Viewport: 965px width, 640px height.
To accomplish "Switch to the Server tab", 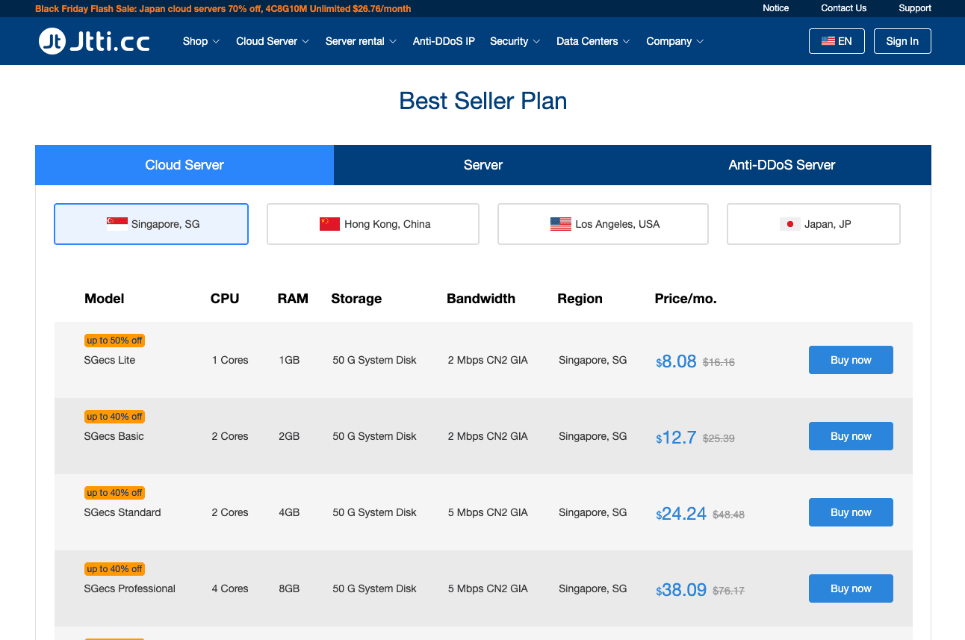I will [482, 165].
